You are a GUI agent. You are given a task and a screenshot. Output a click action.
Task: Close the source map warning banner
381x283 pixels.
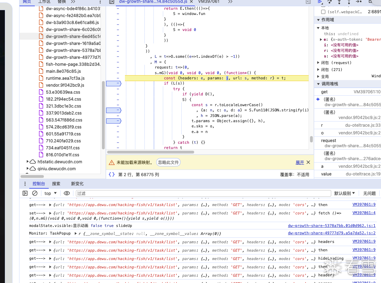[308, 163]
